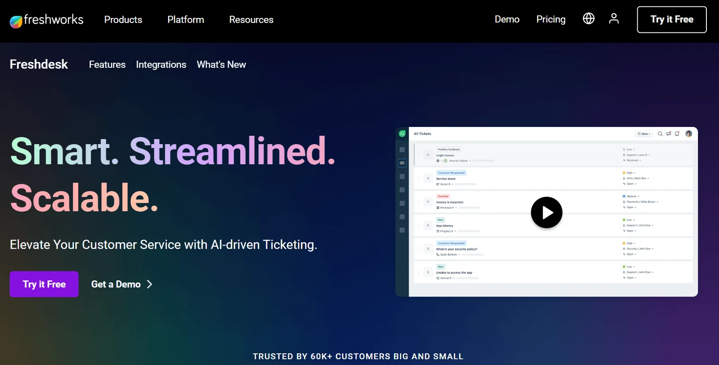The width and height of the screenshot is (719, 365).
Task: Click the P avatar on Invoice is incorrect ticket
Action: 428,202
